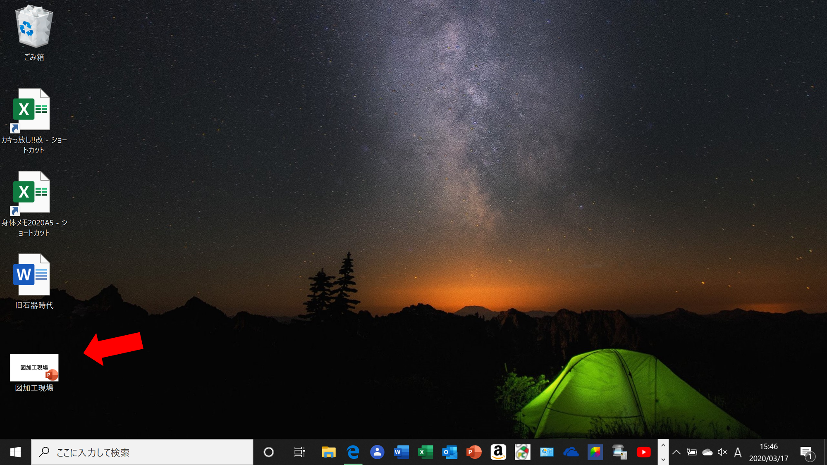Screen dimensions: 827x465
Task: Click the Show desktop sliver at taskbar end
Action: tap(825, 452)
